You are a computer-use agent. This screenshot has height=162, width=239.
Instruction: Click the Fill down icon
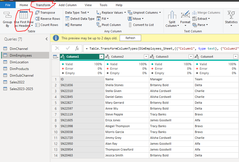coord(99,19)
